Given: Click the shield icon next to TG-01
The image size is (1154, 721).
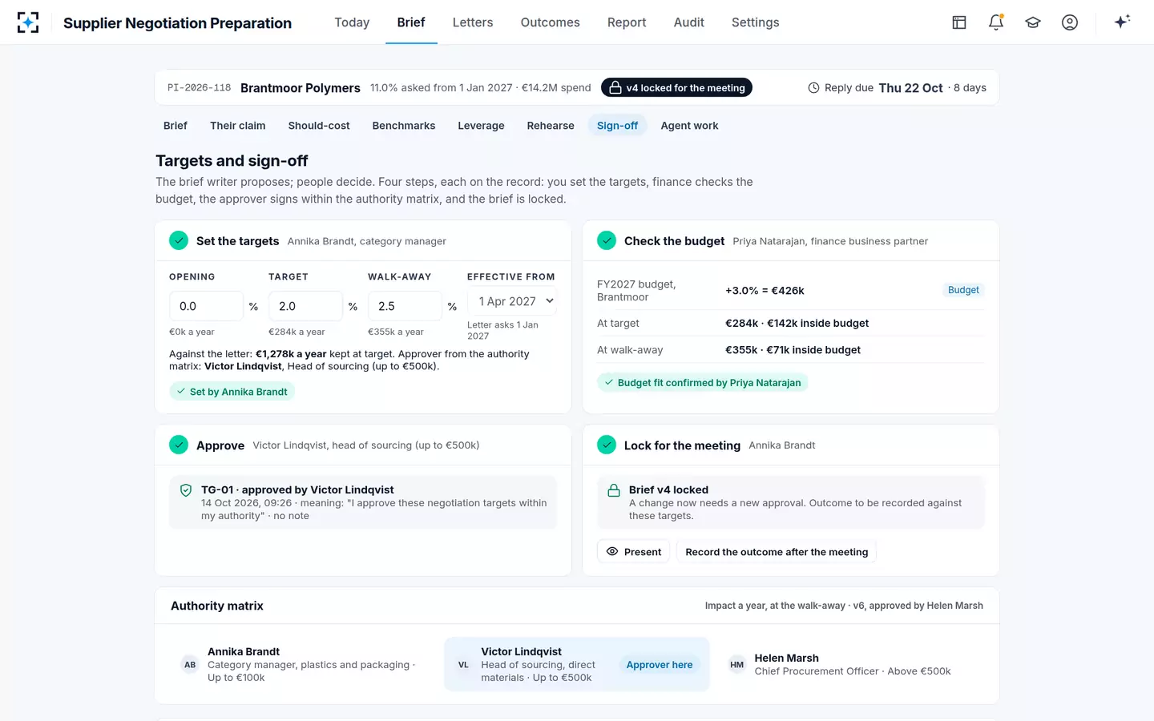Looking at the screenshot, I should click(x=186, y=490).
